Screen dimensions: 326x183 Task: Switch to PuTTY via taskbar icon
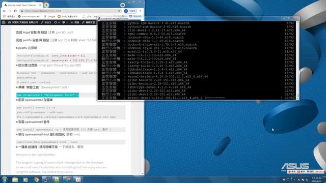46,179
